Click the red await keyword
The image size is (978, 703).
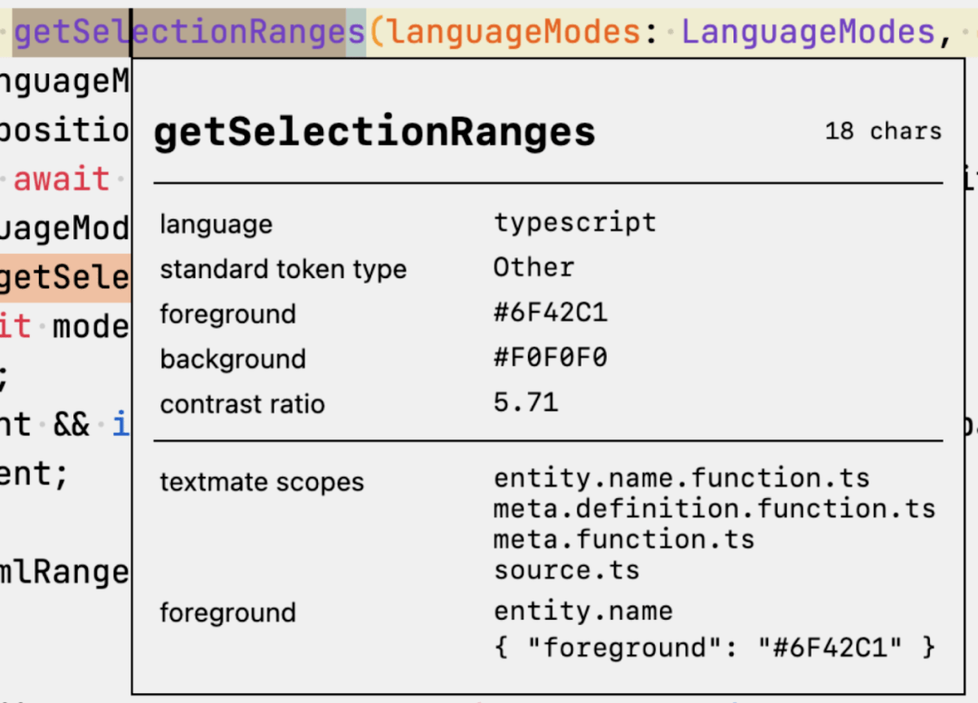coord(62,179)
